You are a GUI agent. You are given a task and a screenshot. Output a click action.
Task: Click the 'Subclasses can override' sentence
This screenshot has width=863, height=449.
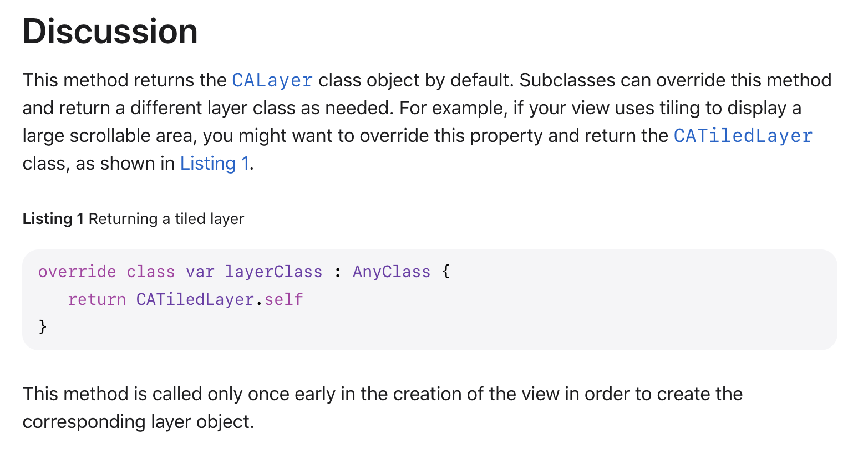676,80
